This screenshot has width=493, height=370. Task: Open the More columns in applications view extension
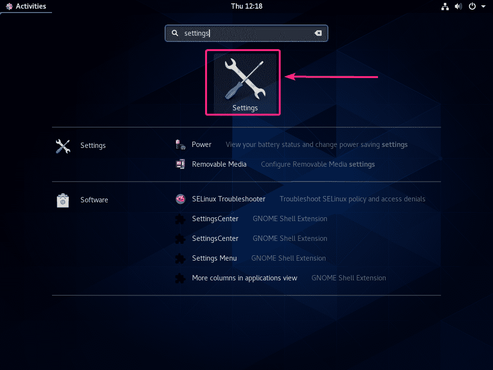click(x=244, y=277)
